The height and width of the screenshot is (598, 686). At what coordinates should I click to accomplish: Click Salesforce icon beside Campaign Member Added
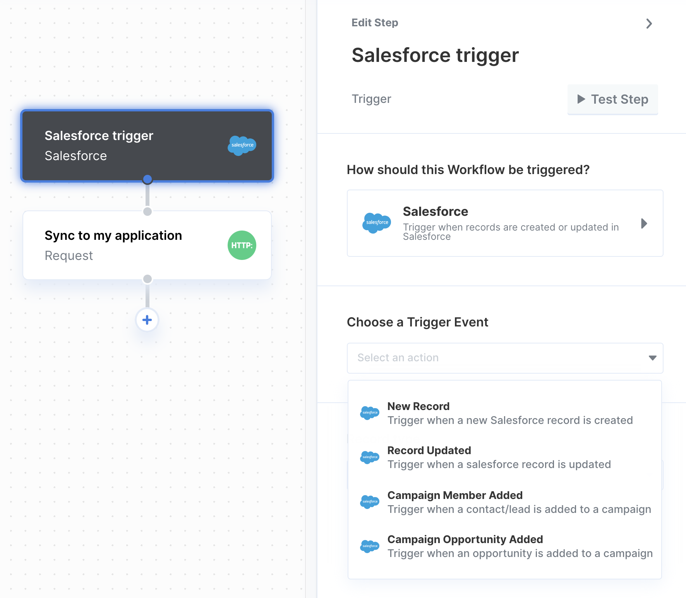click(x=370, y=502)
